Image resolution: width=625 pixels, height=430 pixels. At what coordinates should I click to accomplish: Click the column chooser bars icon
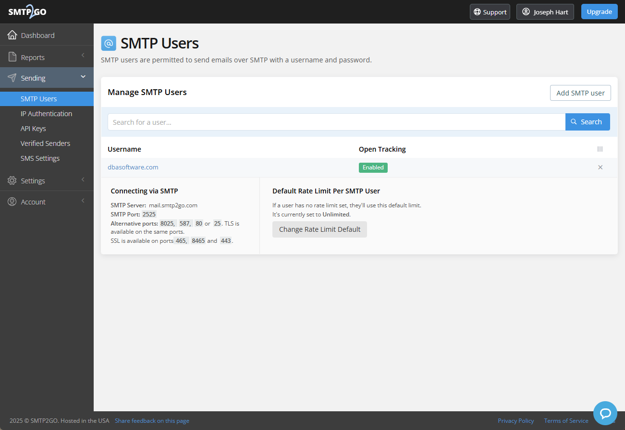(x=600, y=149)
